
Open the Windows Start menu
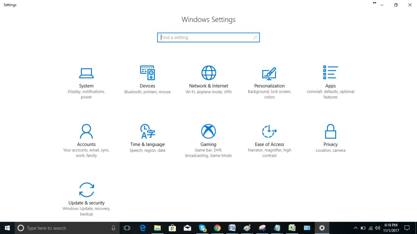coord(7,228)
